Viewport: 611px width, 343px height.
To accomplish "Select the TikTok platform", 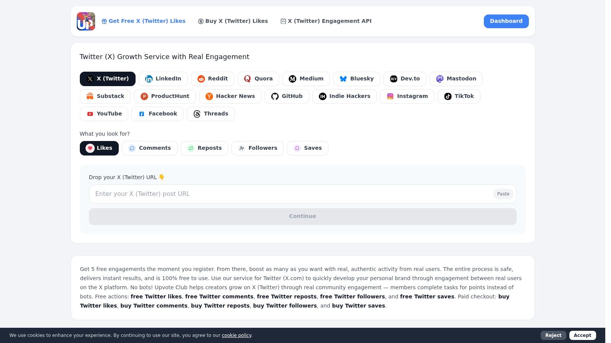I will (x=459, y=96).
